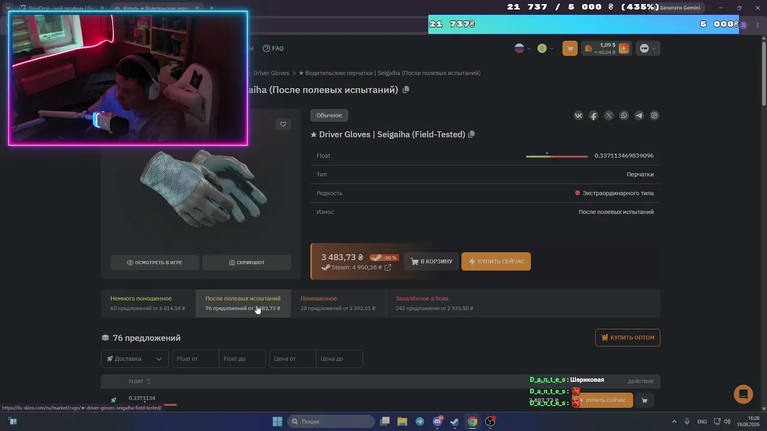Add funds with the orange plus button
Image resolution: width=767 pixels, height=431 pixels.
point(624,48)
